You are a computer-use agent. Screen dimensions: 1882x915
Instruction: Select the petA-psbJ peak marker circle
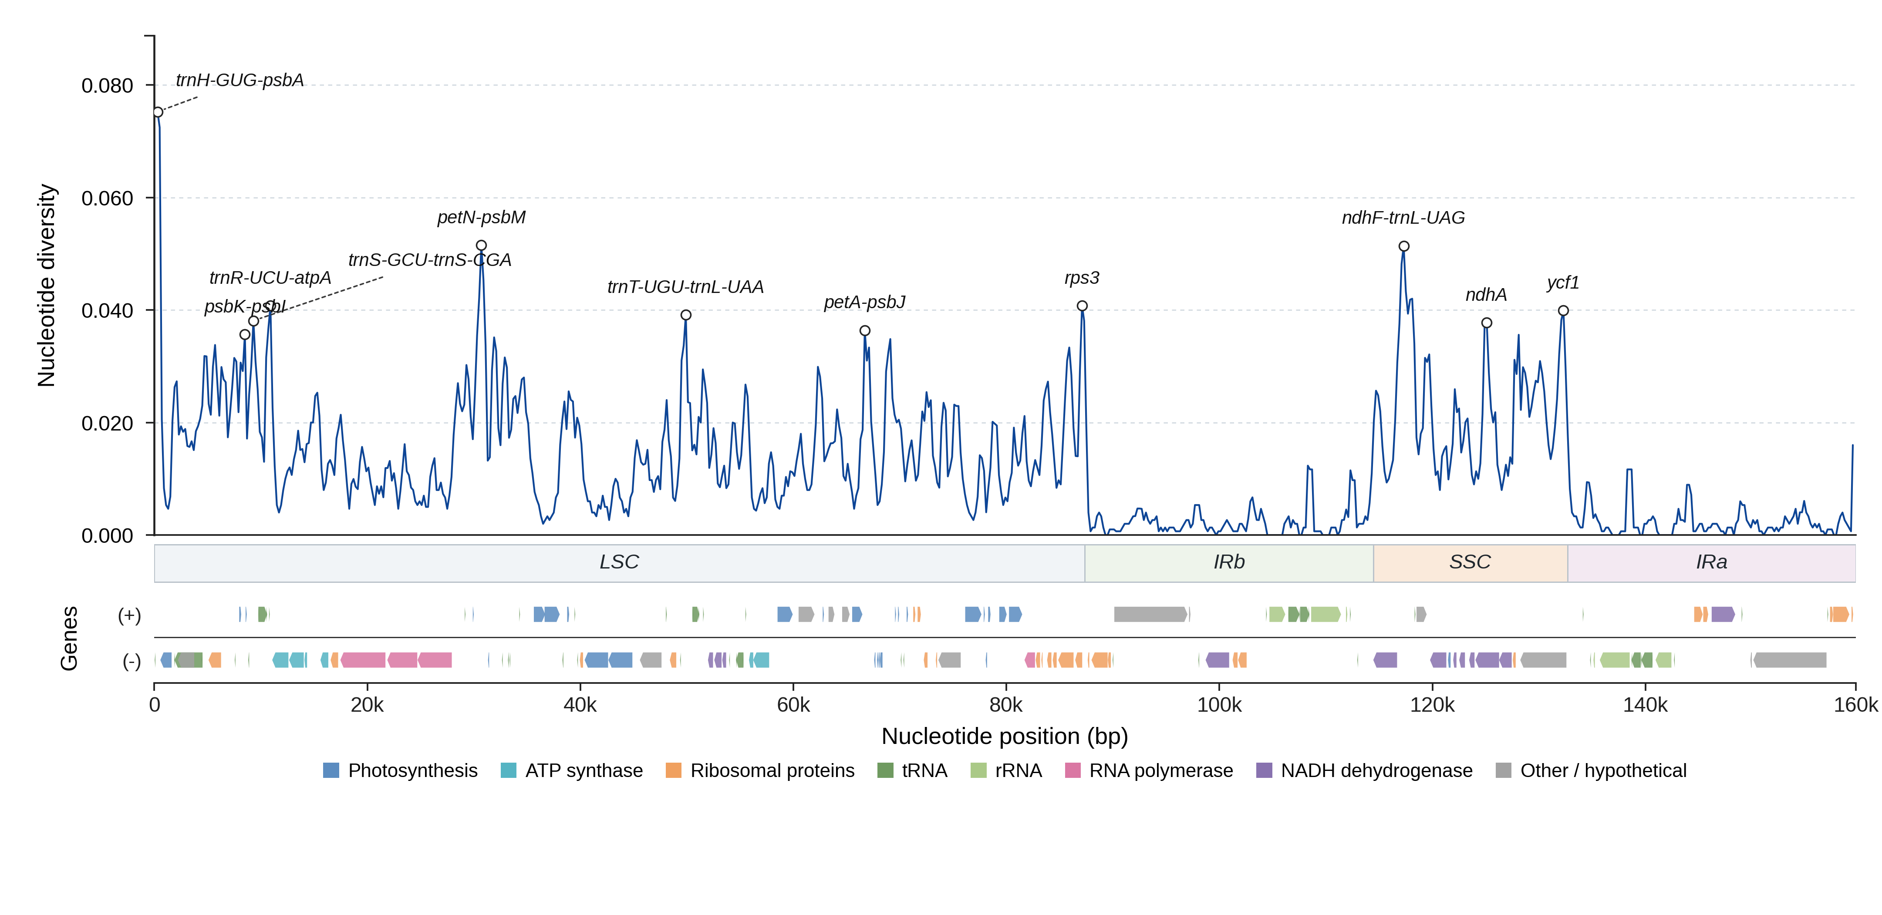tap(865, 331)
